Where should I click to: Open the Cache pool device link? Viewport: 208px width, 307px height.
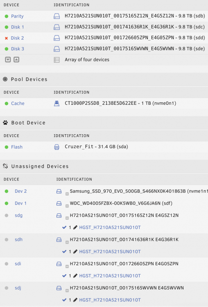tap(18, 104)
